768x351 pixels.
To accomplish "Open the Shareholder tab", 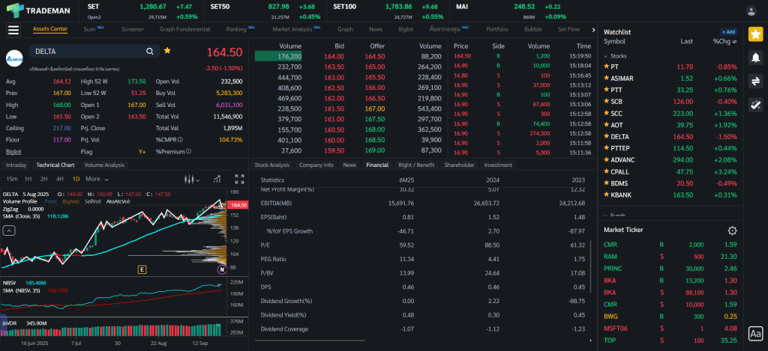I will [459, 165].
